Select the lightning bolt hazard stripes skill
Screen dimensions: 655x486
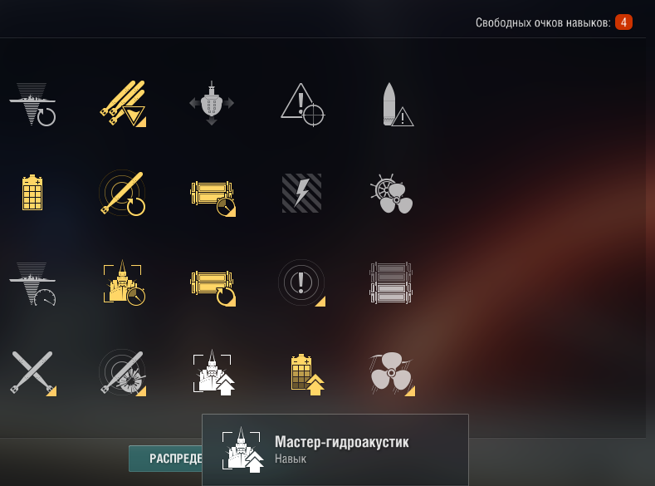(x=301, y=193)
